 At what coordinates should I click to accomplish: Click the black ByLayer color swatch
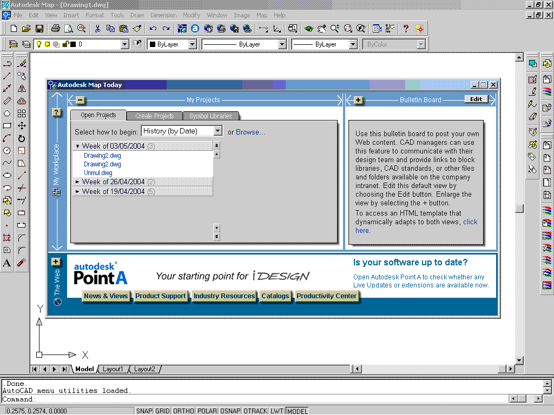click(x=153, y=44)
